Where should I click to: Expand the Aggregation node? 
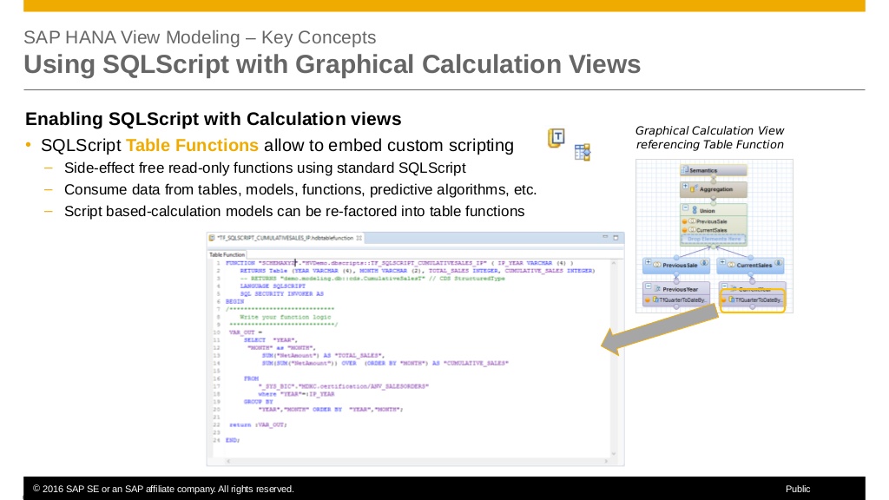point(685,186)
